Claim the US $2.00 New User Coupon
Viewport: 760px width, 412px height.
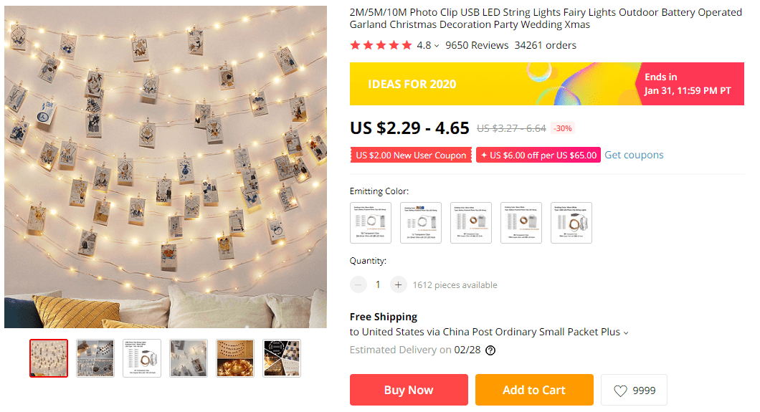[x=411, y=155]
